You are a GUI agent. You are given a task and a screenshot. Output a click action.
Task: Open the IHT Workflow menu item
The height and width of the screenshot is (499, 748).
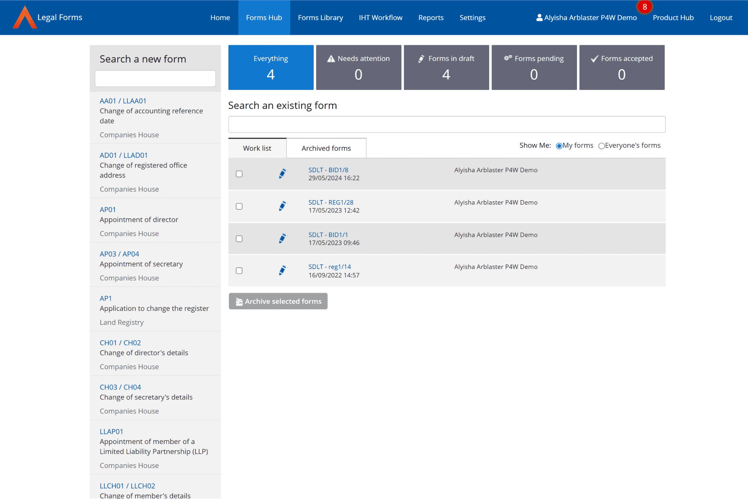pyautogui.click(x=380, y=17)
